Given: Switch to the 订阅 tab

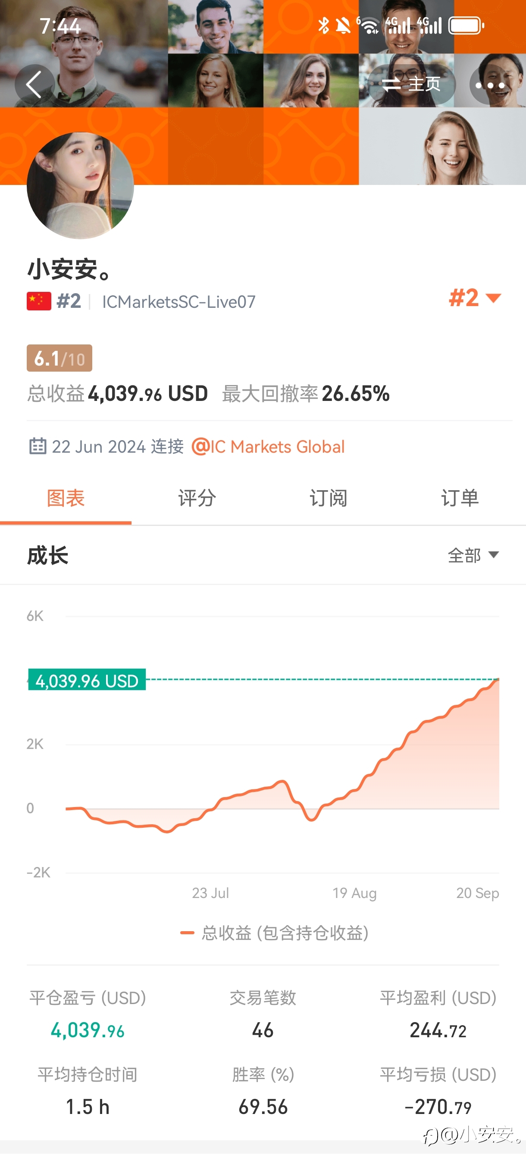Looking at the screenshot, I should [x=329, y=498].
